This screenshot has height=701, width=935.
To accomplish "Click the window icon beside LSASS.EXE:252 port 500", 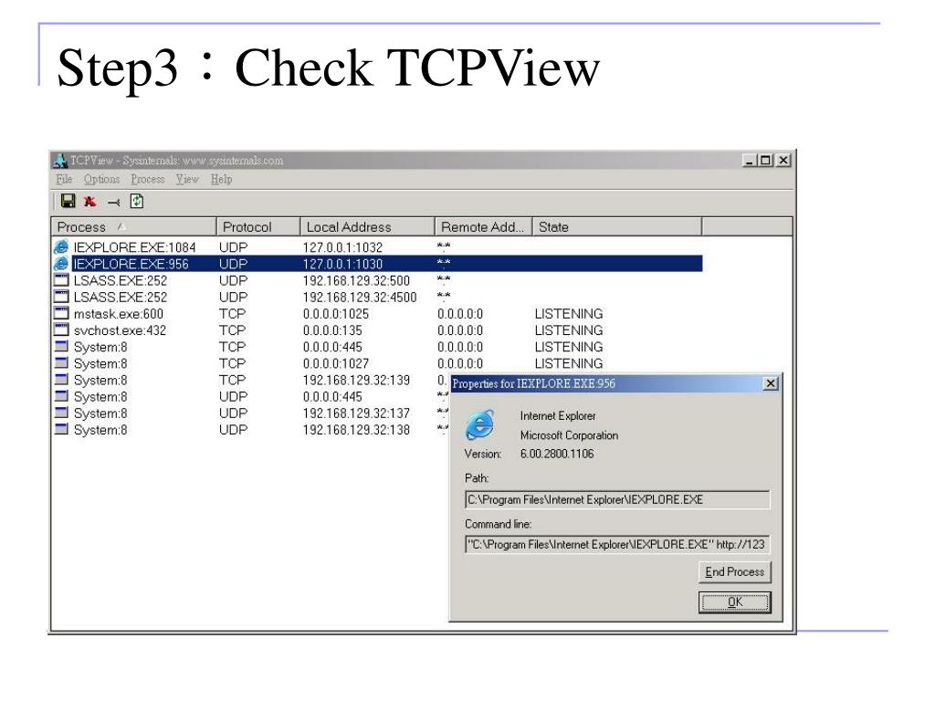I will pyautogui.click(x=61, y=279).
